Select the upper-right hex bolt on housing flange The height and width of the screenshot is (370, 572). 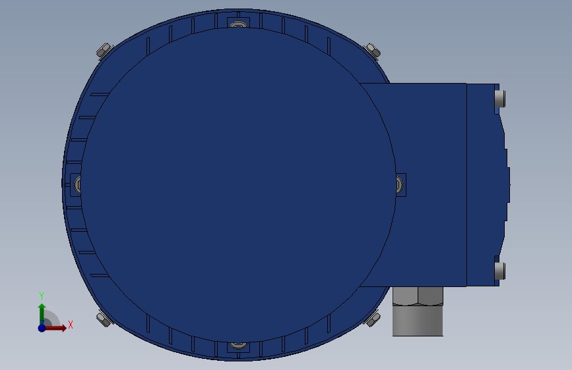[373, 50]
